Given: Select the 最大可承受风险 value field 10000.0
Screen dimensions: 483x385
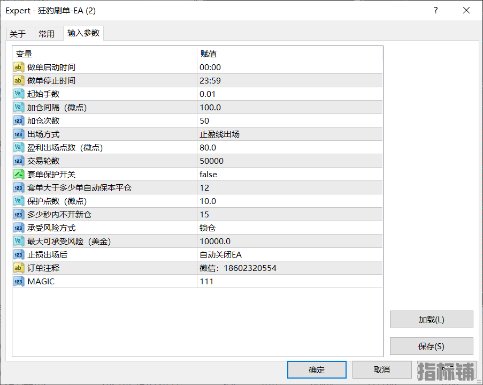Looking at the screenshot, I should coord(289,241).
